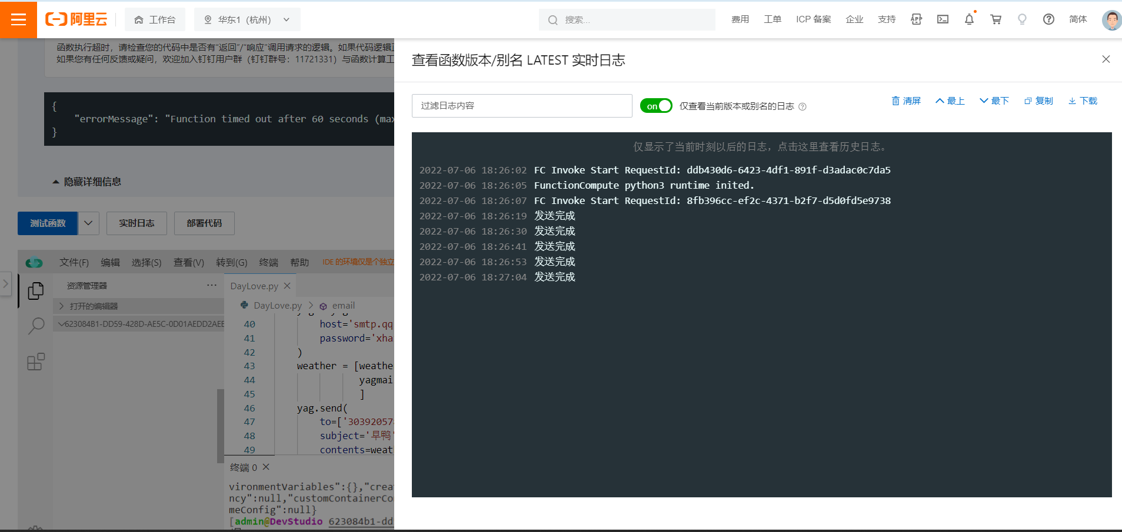Click the help question mark icon
The image size is (1122, 532).
tap(1048, 19)
